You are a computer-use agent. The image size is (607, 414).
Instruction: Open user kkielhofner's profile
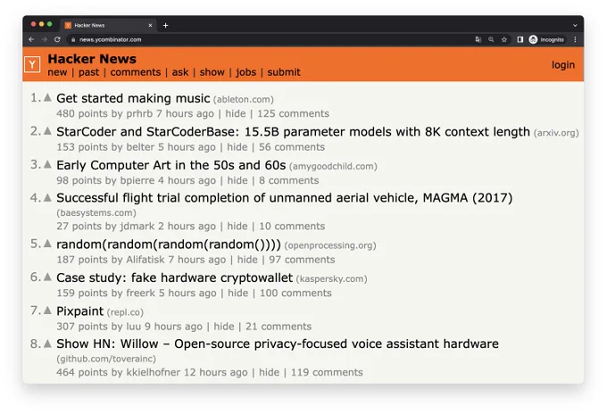coord(154,373)
